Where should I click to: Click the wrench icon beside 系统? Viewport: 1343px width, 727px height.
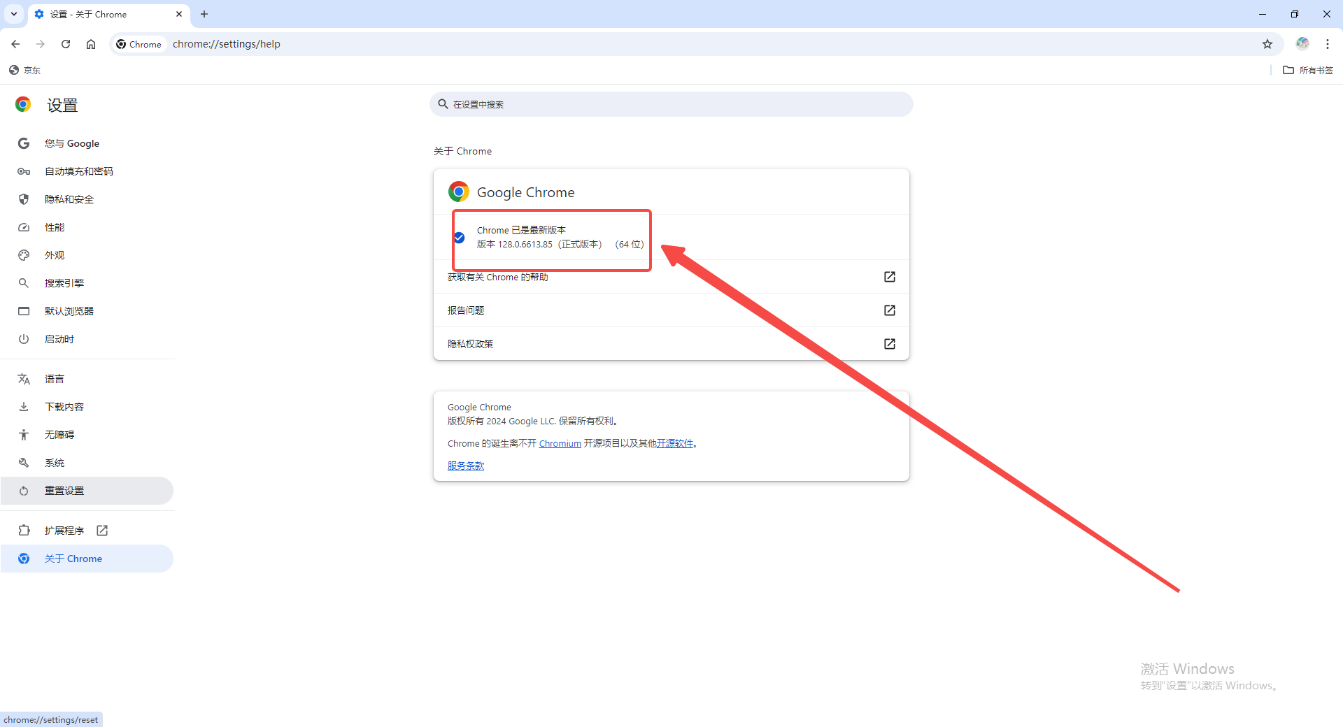pos(24,463)
